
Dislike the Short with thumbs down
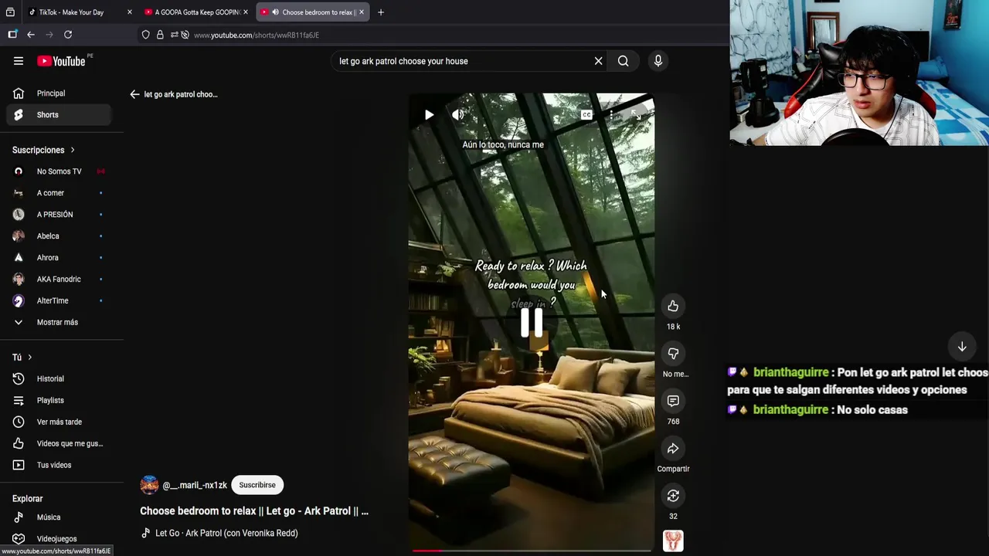[673, 354]
